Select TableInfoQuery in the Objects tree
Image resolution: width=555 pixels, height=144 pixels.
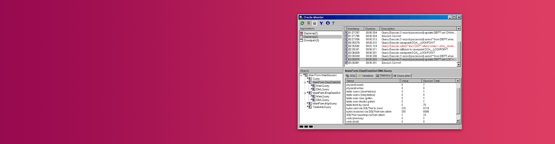[x=321, y=107]
